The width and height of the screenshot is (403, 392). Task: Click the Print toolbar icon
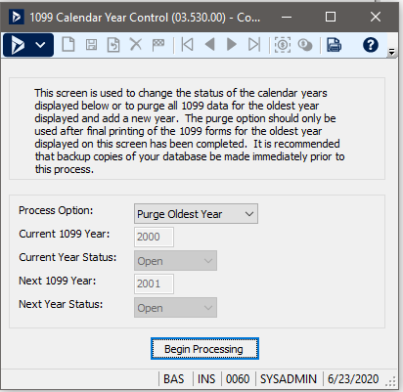point(334,45)
